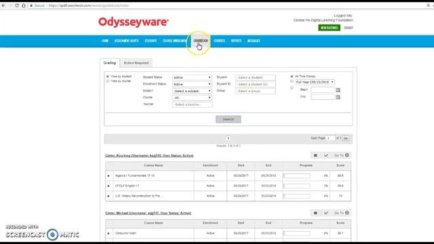Screen dimensions: 434x244
Task: Select the View by student radio button
Action: click(108, 77)
